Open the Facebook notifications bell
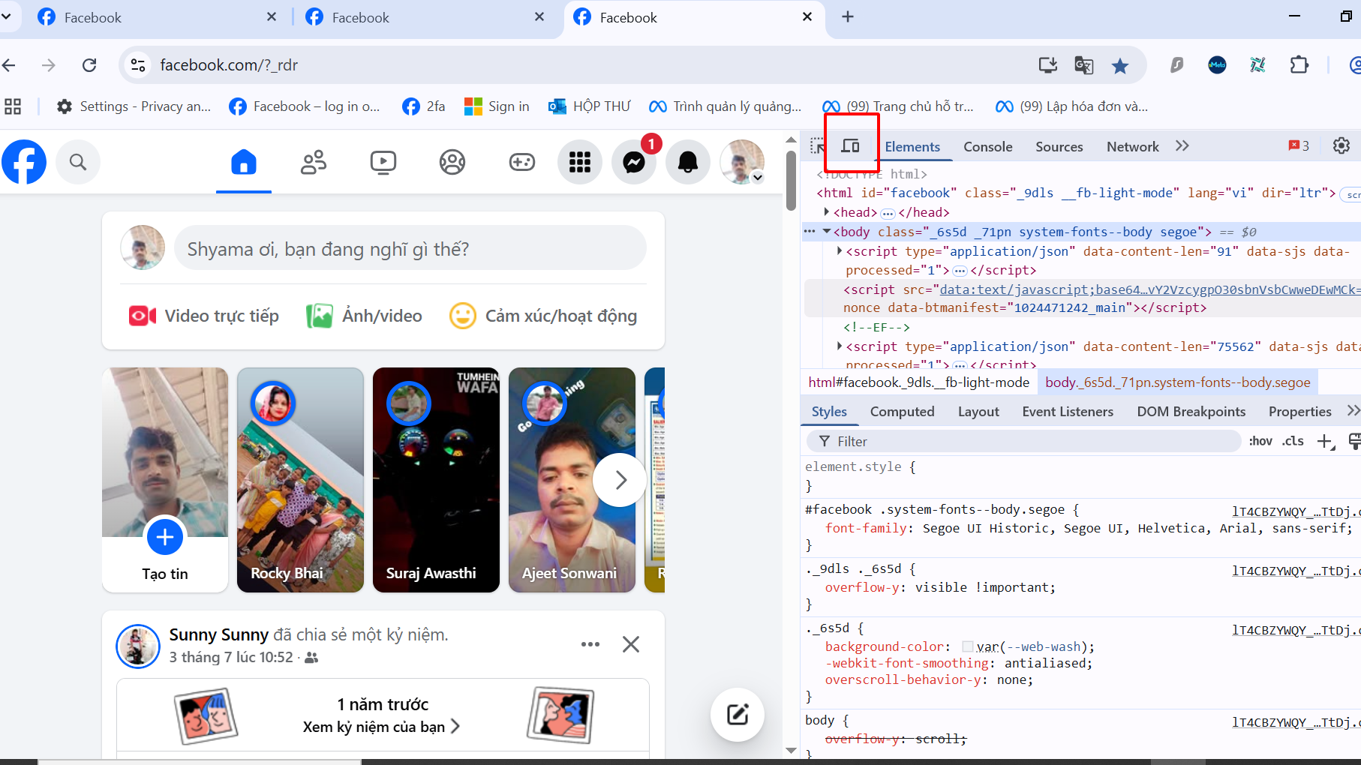 point(687,162)
